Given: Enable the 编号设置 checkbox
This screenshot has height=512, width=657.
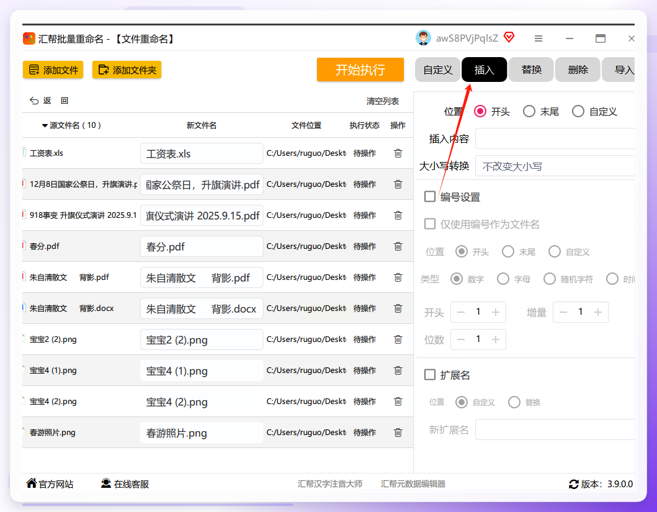Looking at the screenshot, I should pyautogui.click(x=430, y=197).
